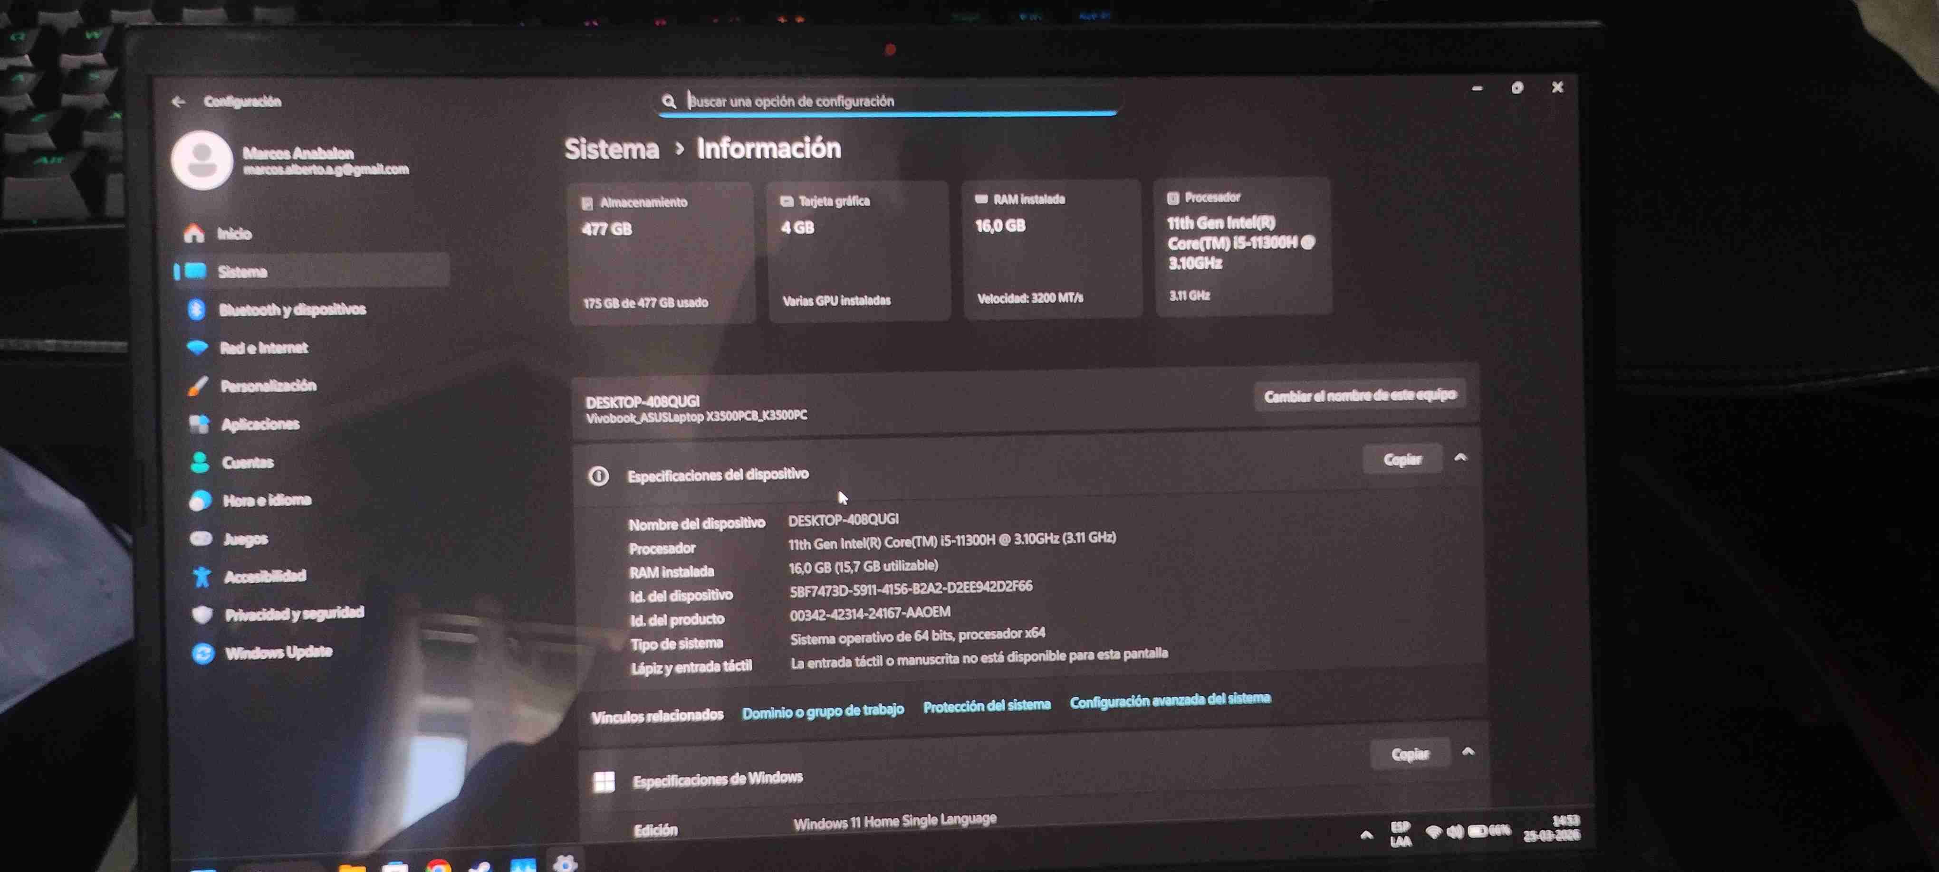Click the Buscar una opción search field
The image size is (1939, 872).
[x=888, y=101]
